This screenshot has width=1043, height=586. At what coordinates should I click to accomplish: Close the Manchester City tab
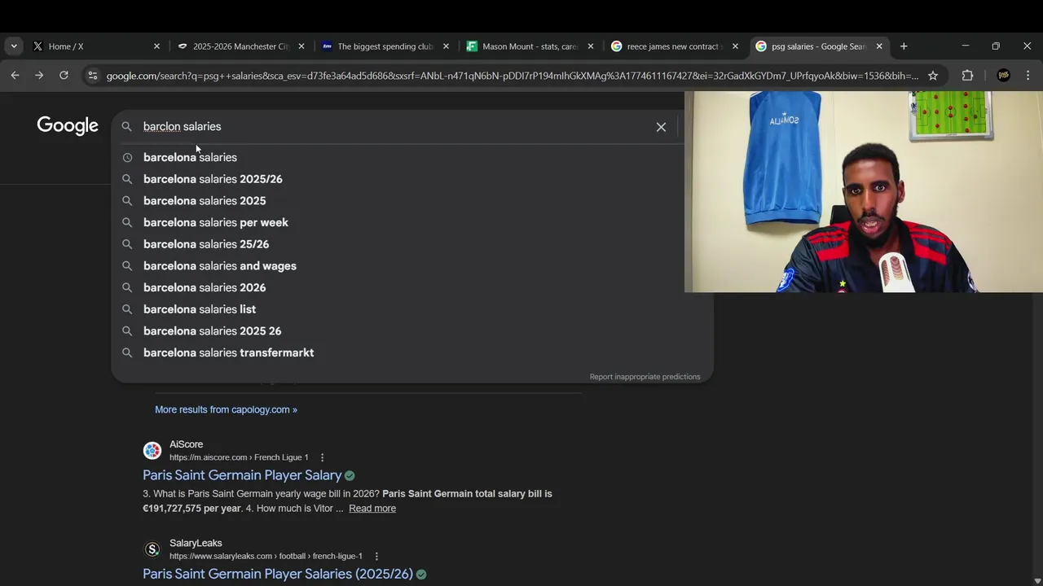click(x=301, y=46)
